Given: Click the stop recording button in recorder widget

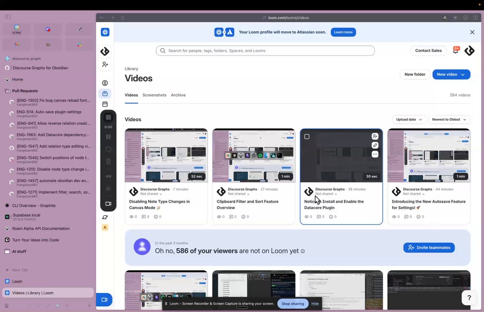Looking at the screenshot, I should click(x=109, y=117).
